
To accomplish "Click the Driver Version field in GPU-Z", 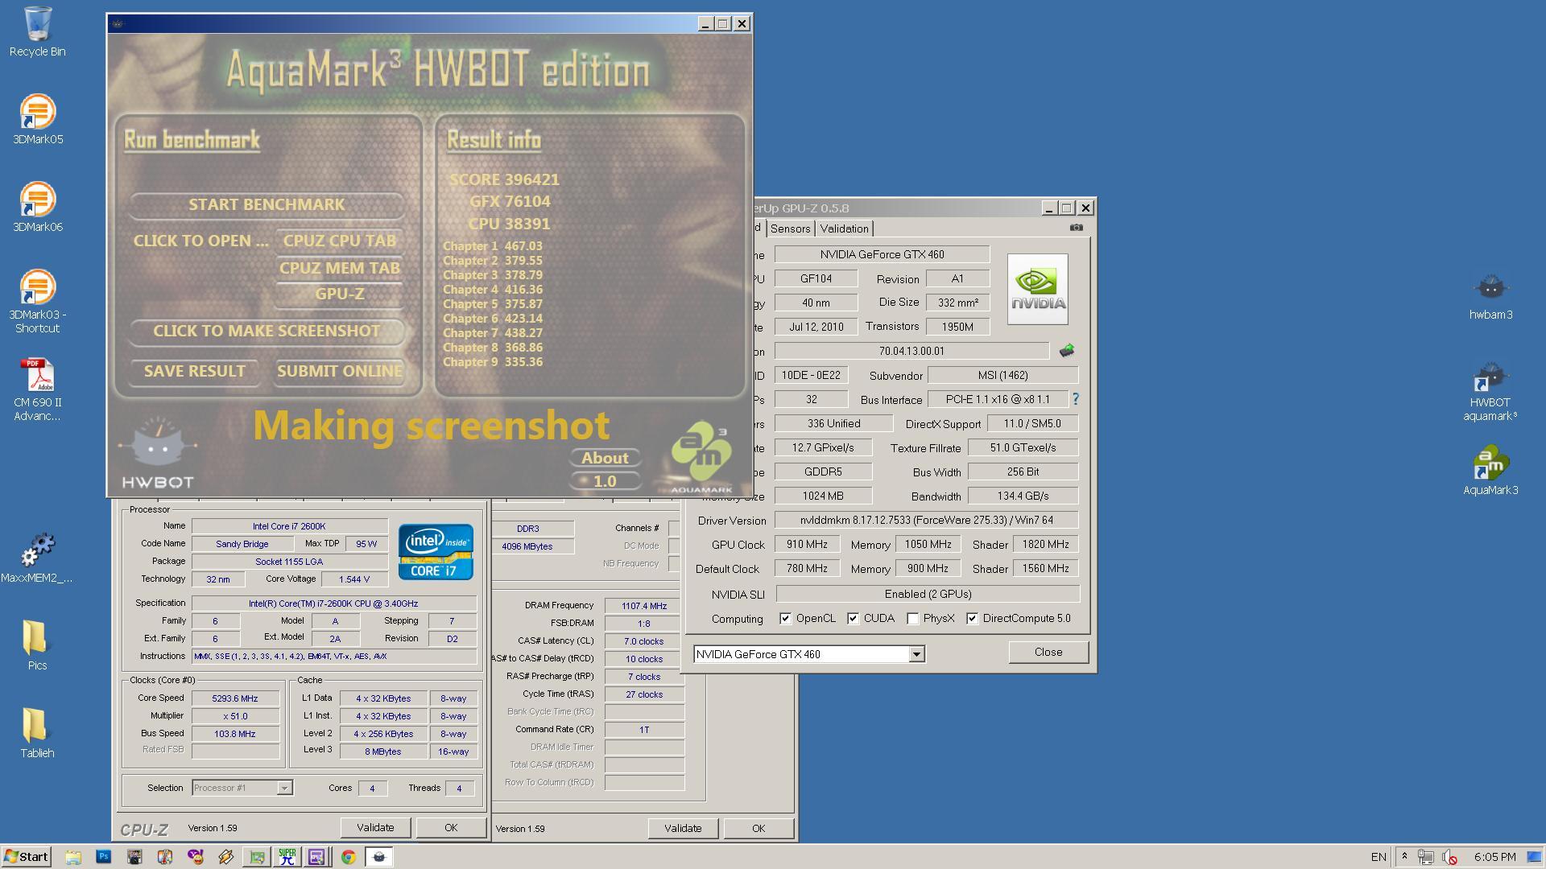I will click(926, 521).
